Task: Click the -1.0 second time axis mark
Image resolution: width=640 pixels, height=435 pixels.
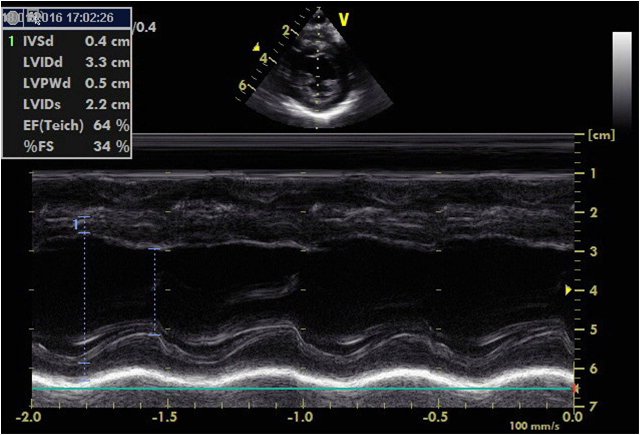Action: pyautogui.click(x=300, y=417)
